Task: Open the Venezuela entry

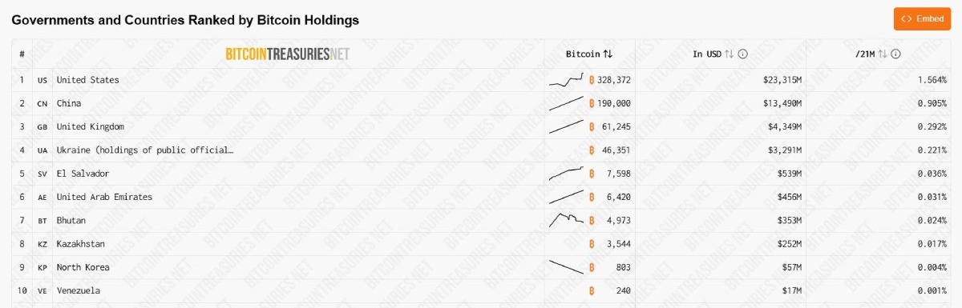Action: (79, 290)
